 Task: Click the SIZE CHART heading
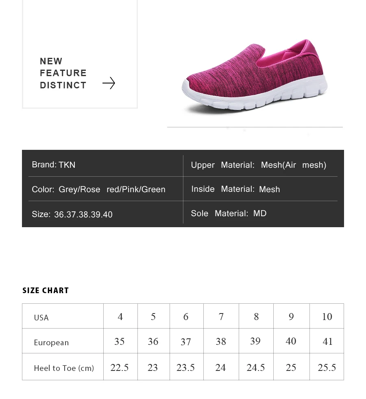click(46, 290)
